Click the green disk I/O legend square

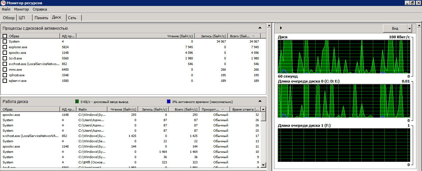click(x=77, y=102)
